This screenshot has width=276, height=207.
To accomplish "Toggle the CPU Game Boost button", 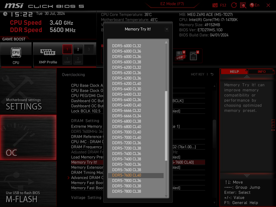I will [16, 55].
